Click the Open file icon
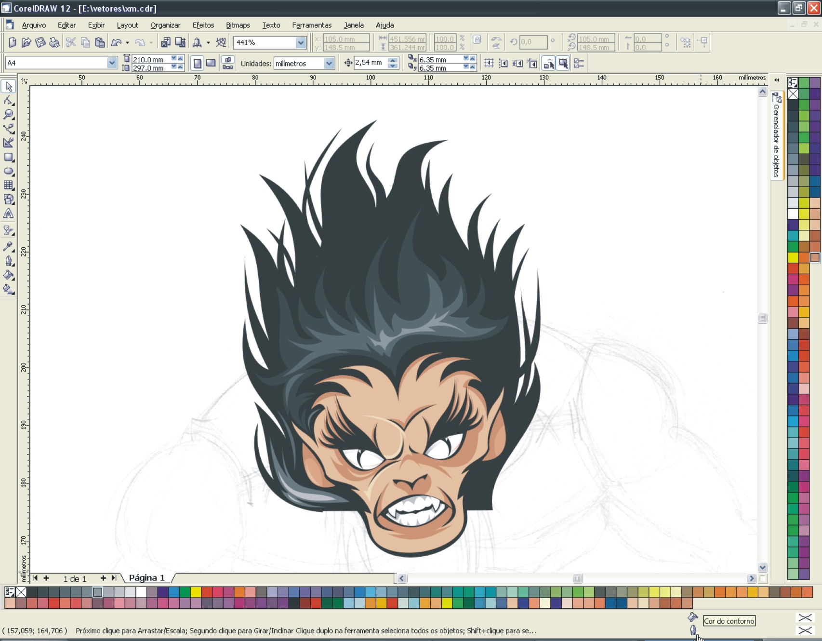Viewport: 822px width, 641px height. click(26, 42)
